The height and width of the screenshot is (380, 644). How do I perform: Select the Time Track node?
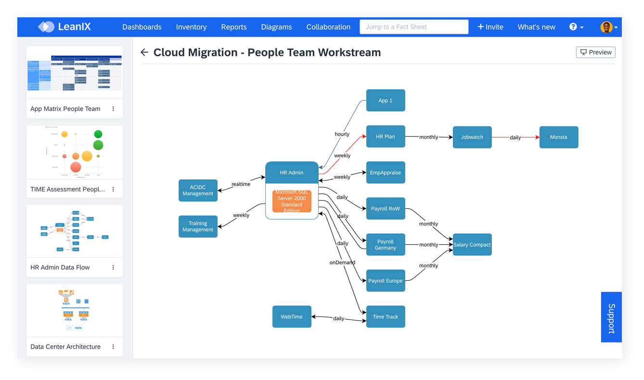click(x=386, y=317)
